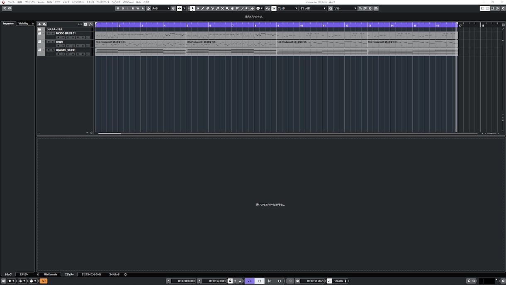Screen dimensions: 506x285
Task: Open the タッチ automation mode dropdown
Action: coord(161,8)
